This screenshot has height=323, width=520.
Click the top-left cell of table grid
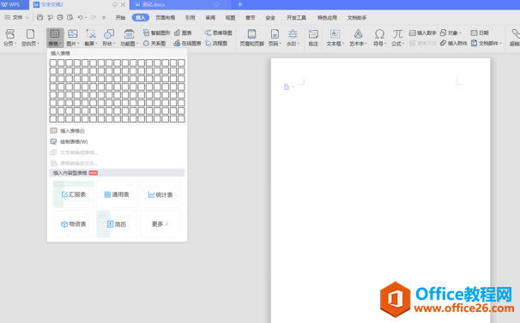pos(53,63)
